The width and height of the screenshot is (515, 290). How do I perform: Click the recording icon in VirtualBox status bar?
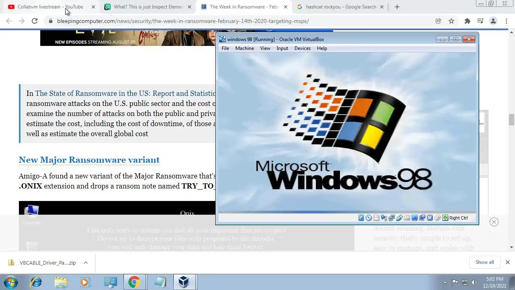click(422, 218)
